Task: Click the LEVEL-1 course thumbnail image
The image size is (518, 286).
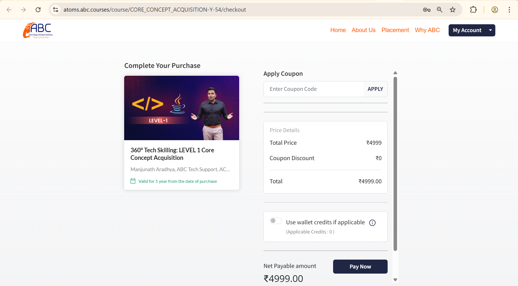Action: (x=181, y=108)
